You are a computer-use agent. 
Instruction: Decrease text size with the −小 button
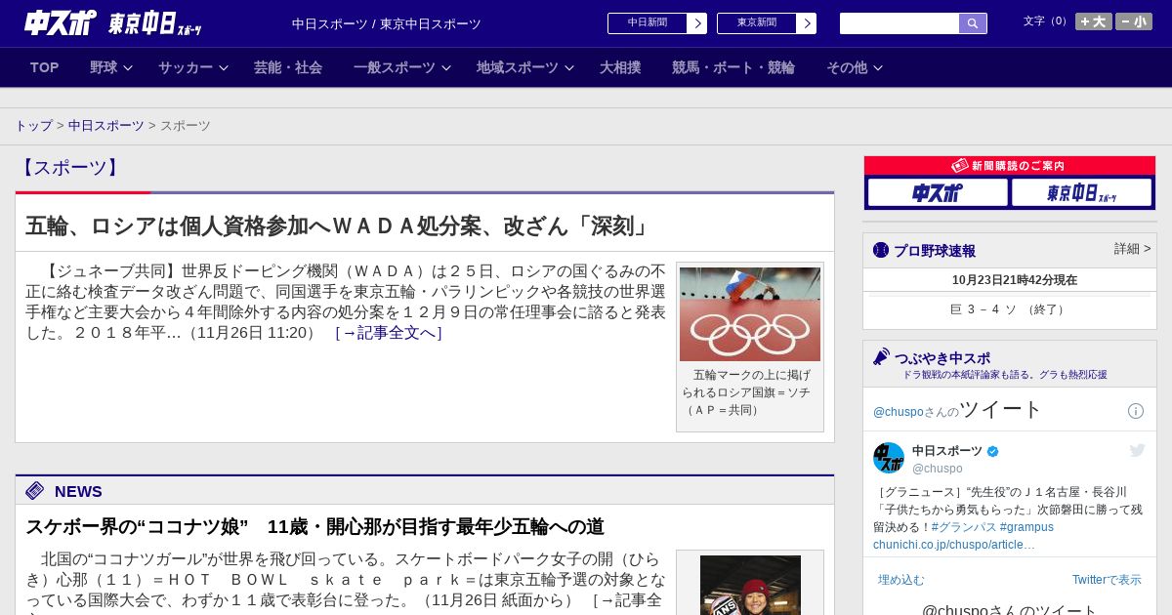(1134, 21)
